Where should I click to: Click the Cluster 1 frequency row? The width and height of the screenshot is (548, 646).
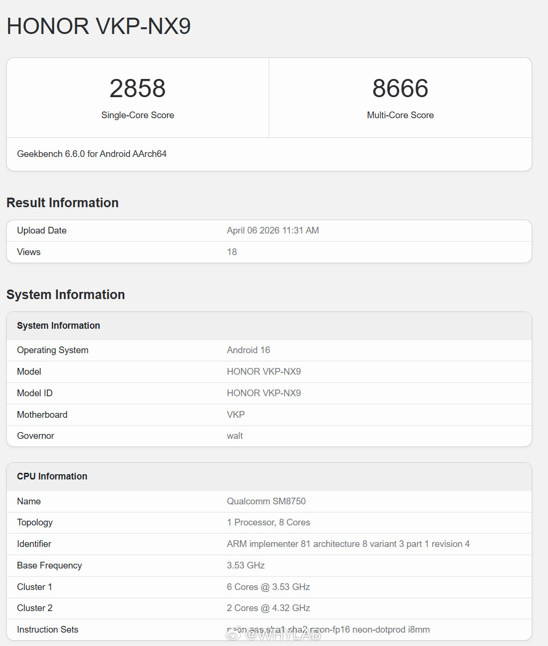268,587
